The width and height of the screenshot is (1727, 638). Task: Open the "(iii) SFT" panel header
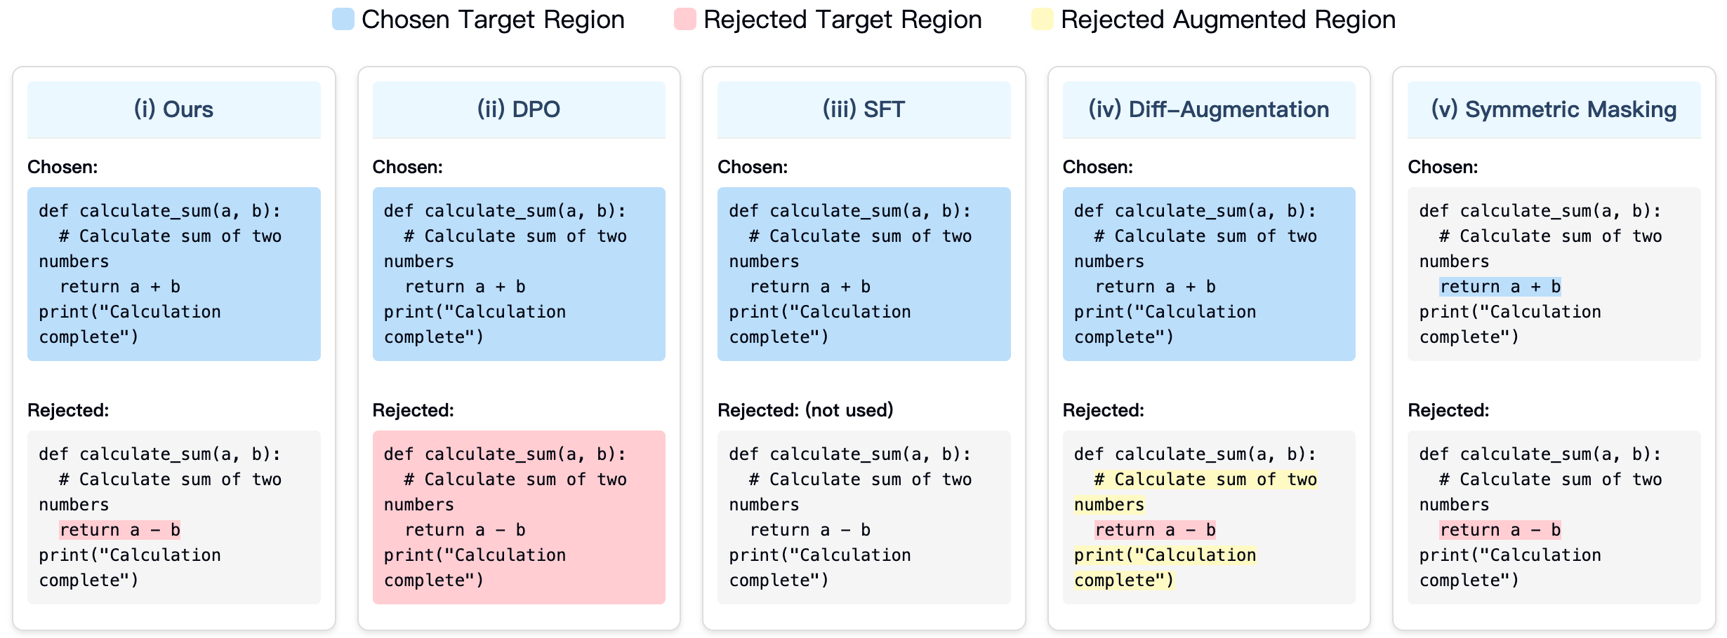863,109
